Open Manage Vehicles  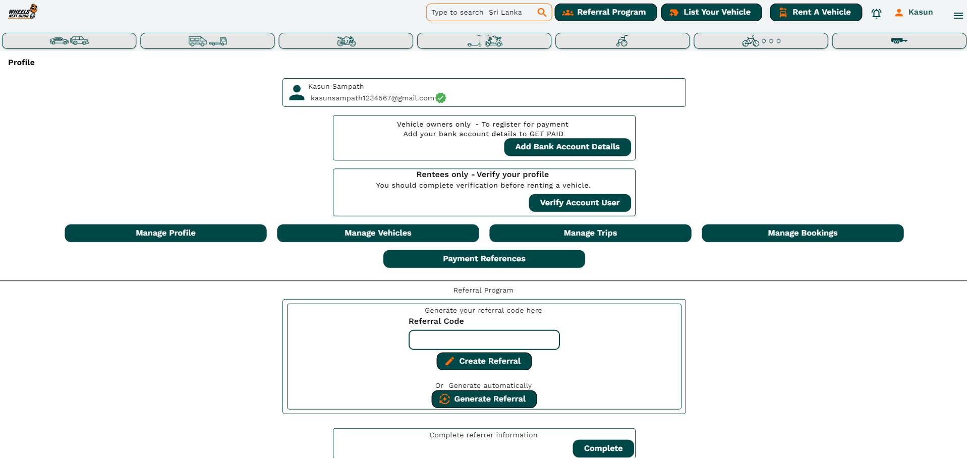click(x=378, y=233)
